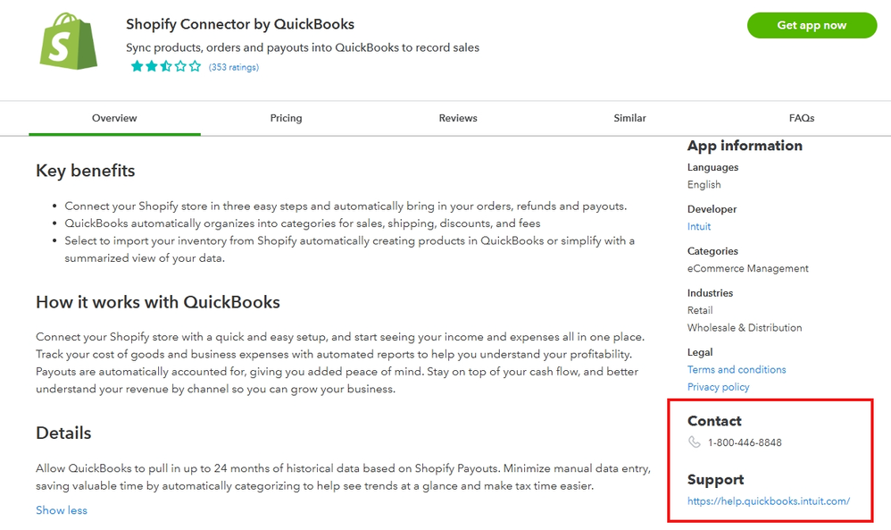Visit the help.quickbooks.intuit.com support link
Screen dimensions: 891x530
(768, 501)
